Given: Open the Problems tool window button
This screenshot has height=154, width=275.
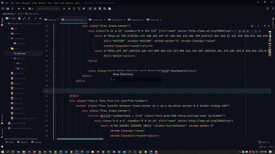Looking at the screenshot, I should click(22, 142).
